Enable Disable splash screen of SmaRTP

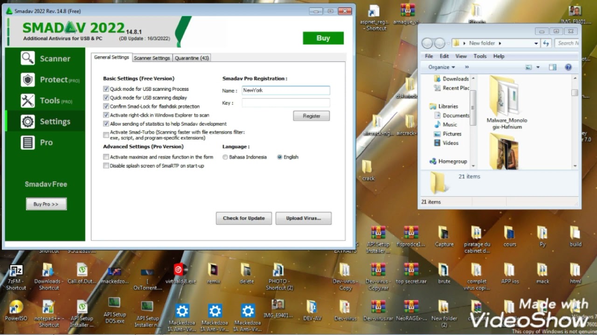[x=106, y=166]
